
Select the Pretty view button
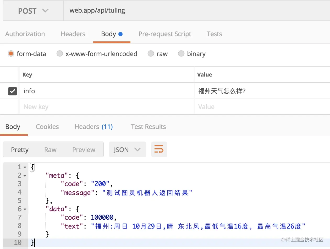[x=20, y=150]
